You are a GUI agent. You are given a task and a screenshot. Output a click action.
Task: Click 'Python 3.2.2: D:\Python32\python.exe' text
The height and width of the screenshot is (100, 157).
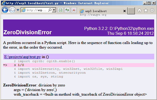tap(119, 29)
